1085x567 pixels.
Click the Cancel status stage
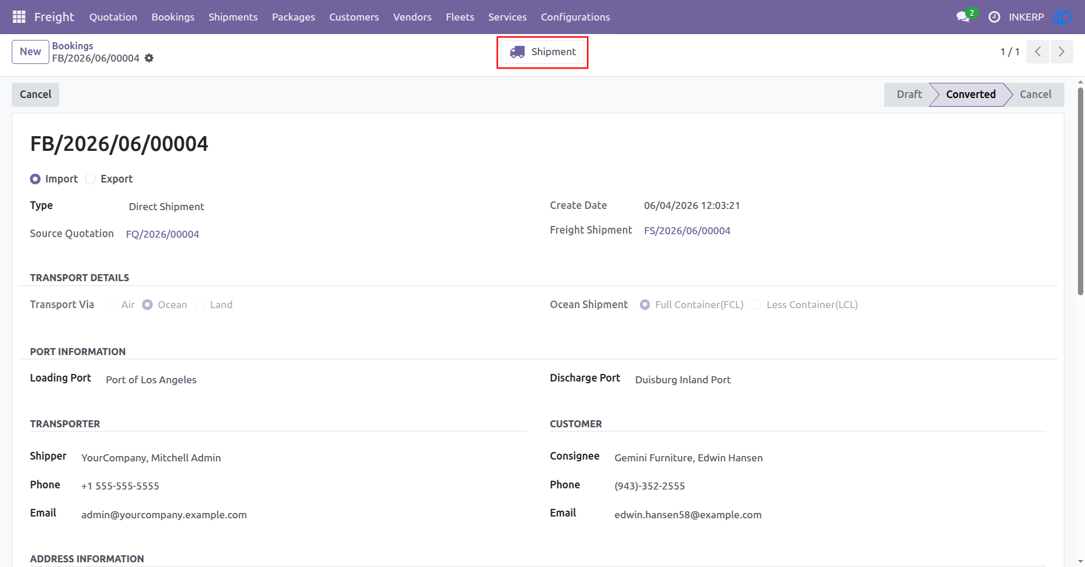click(x=1035, y=95)
